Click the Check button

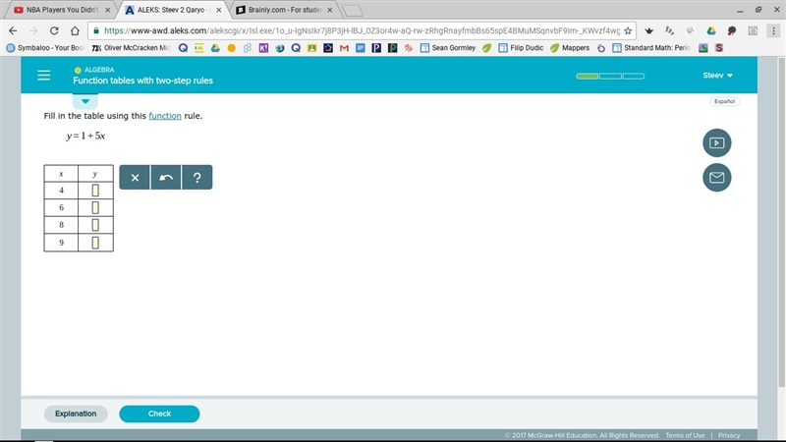coord(159,414)
